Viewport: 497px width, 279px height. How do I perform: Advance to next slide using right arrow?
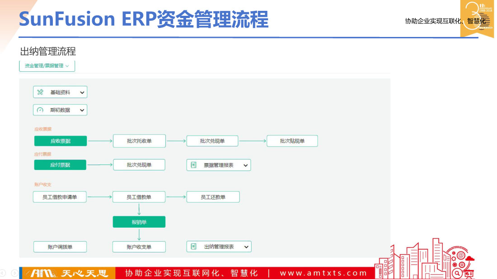tap(14, 273)
